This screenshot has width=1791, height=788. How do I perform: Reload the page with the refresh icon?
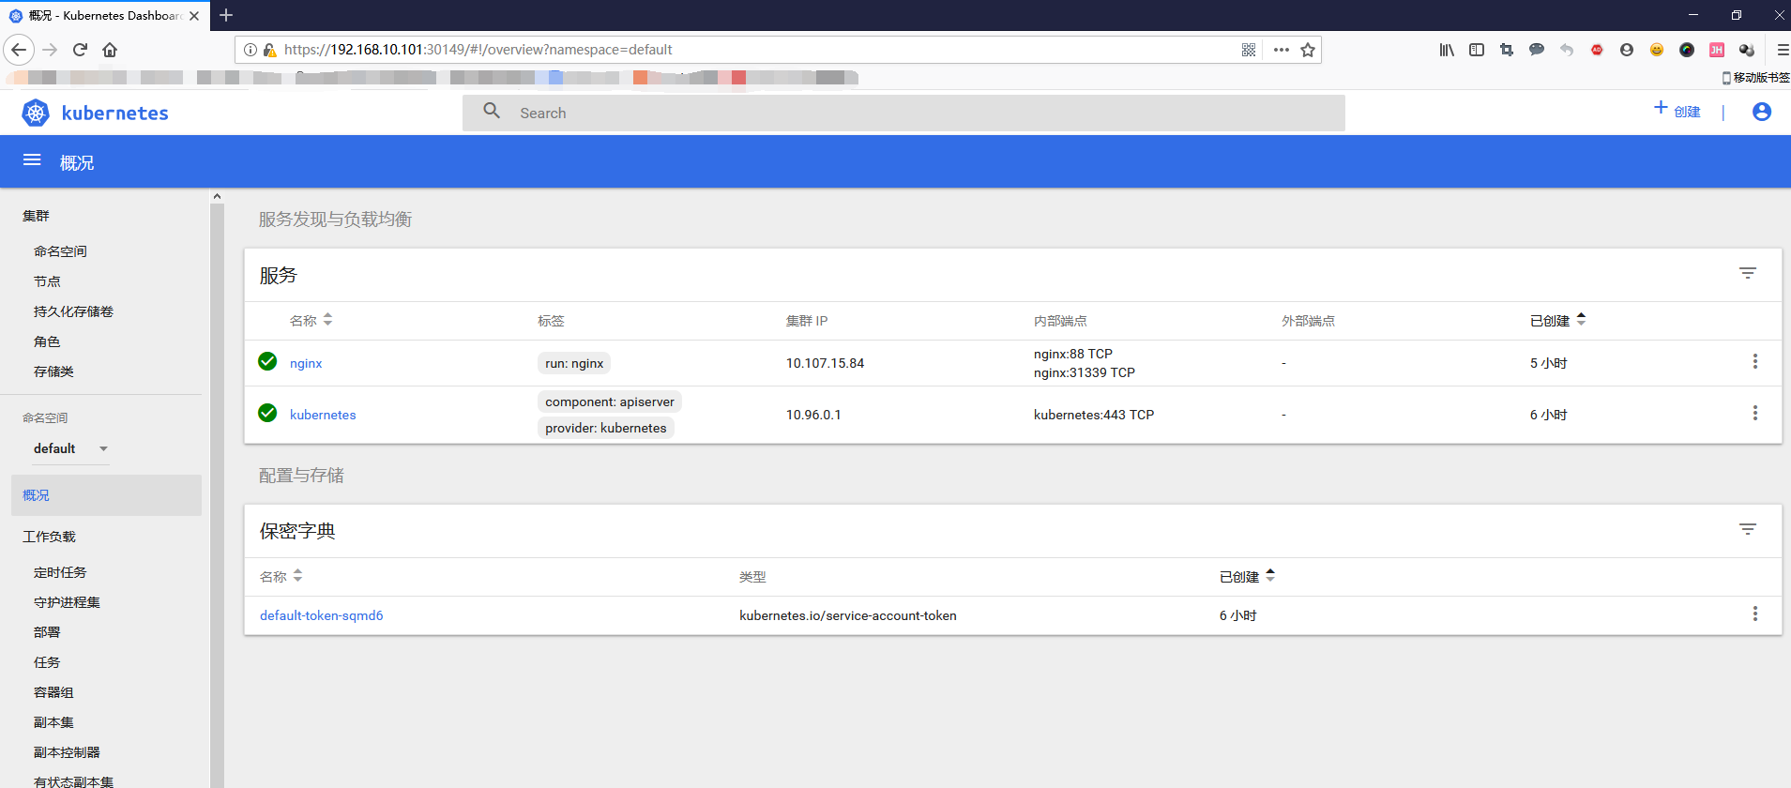[x=80, y=50]
